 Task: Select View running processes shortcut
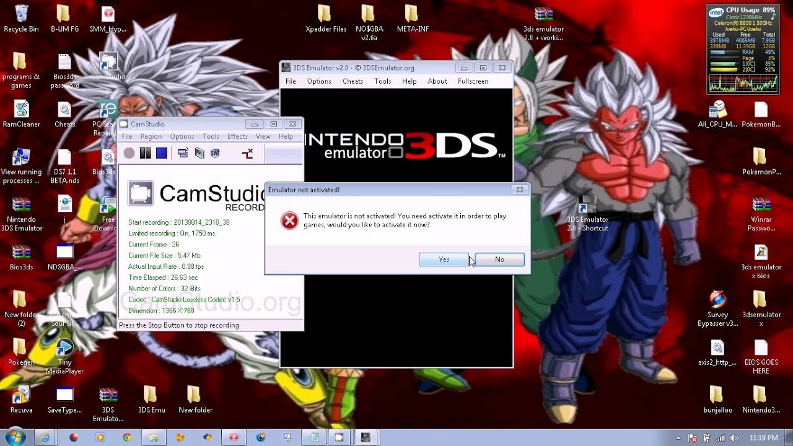tap(21, 166)
